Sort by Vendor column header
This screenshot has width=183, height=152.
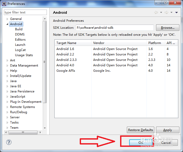119,43
